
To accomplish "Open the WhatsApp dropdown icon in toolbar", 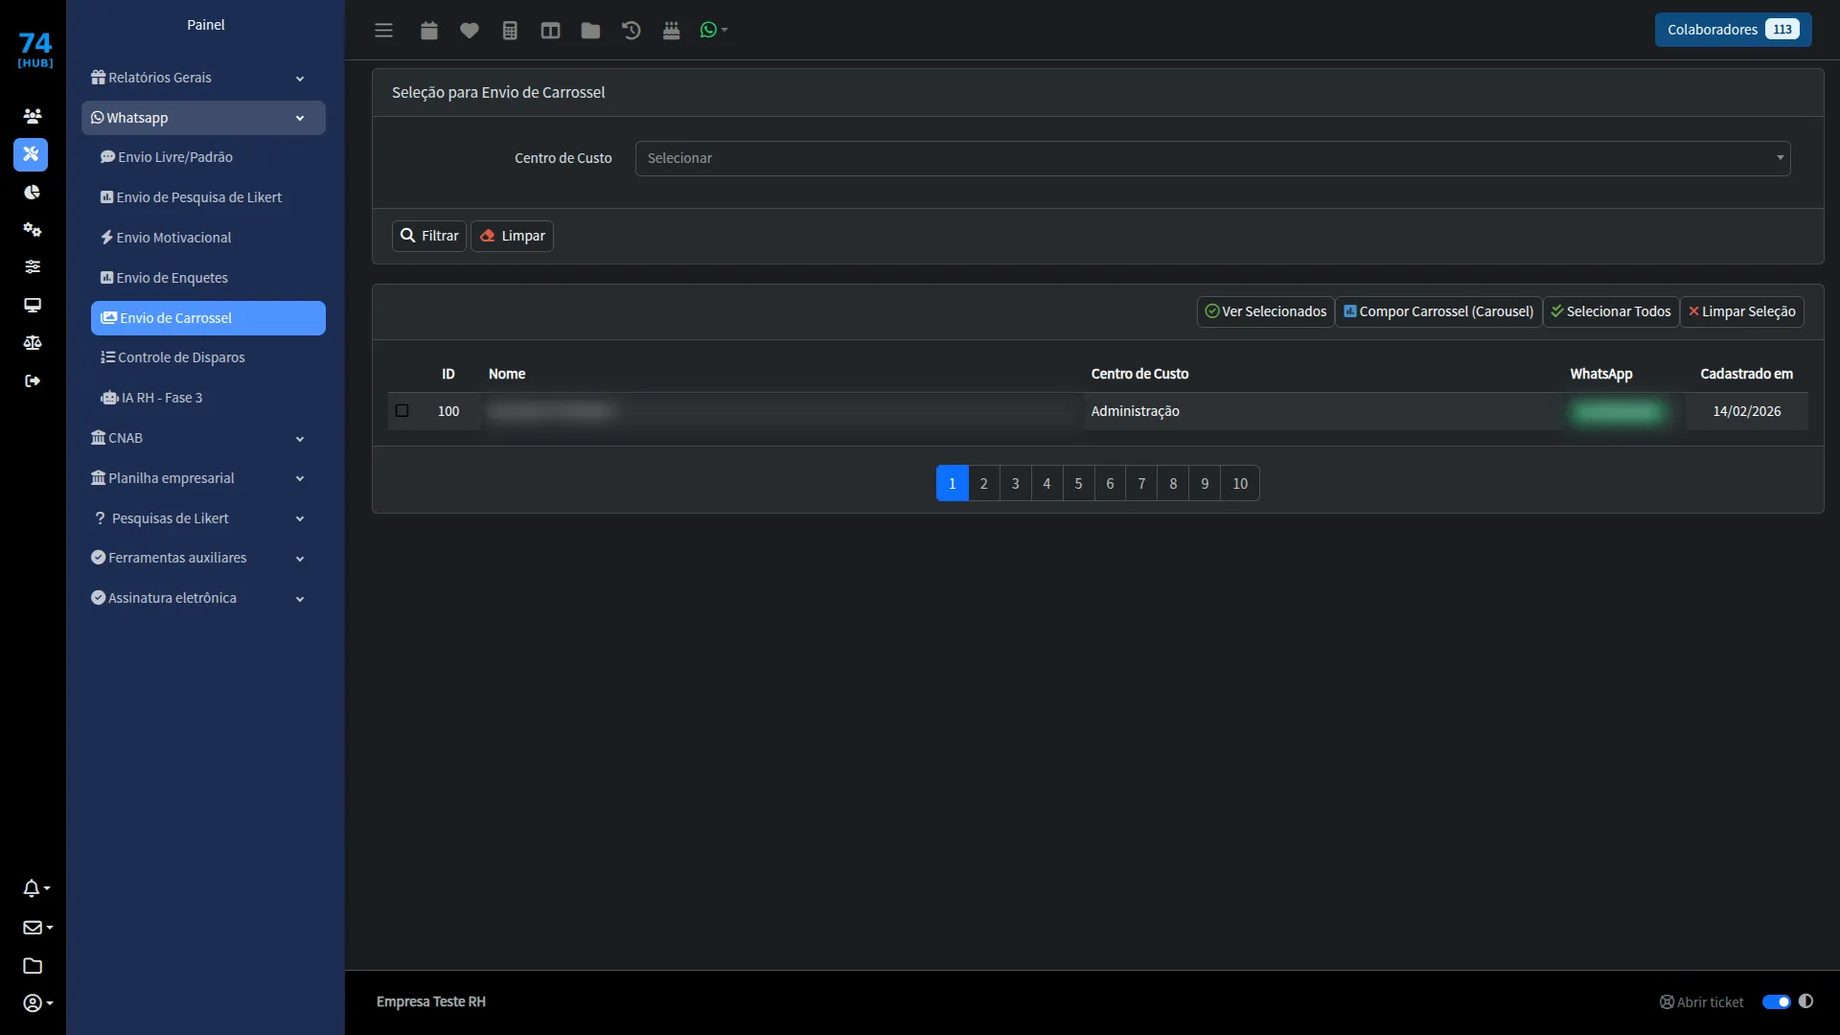I will coord(713,31).
